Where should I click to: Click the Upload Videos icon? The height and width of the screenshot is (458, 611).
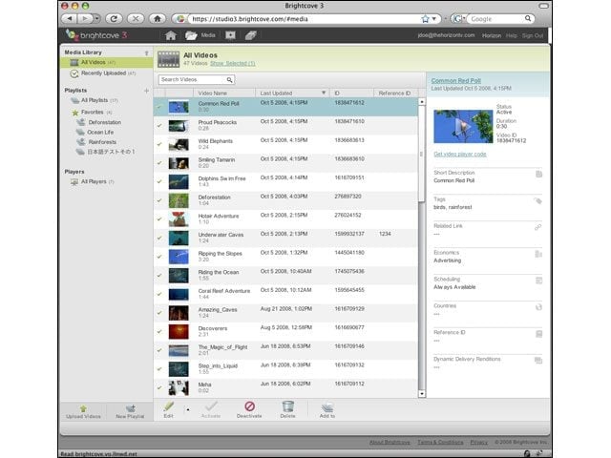[83, 408]
